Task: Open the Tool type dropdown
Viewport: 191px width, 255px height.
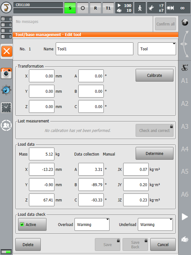Action: (x=157, y=49)
